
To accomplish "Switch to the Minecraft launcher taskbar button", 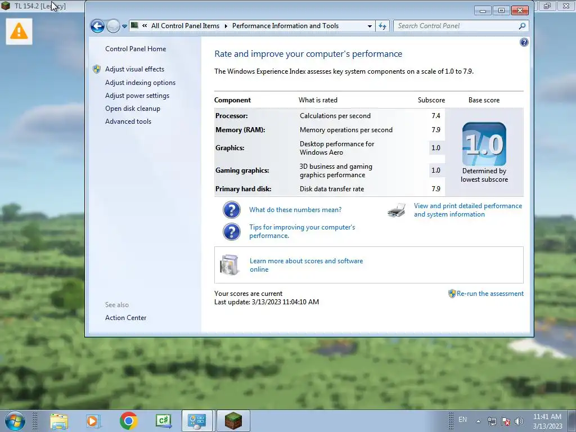I will (233, 421).
